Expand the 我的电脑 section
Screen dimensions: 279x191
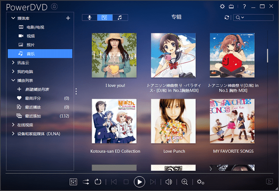[13, 71]
